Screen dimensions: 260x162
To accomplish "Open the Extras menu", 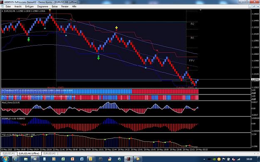I will tap(54, 7).
